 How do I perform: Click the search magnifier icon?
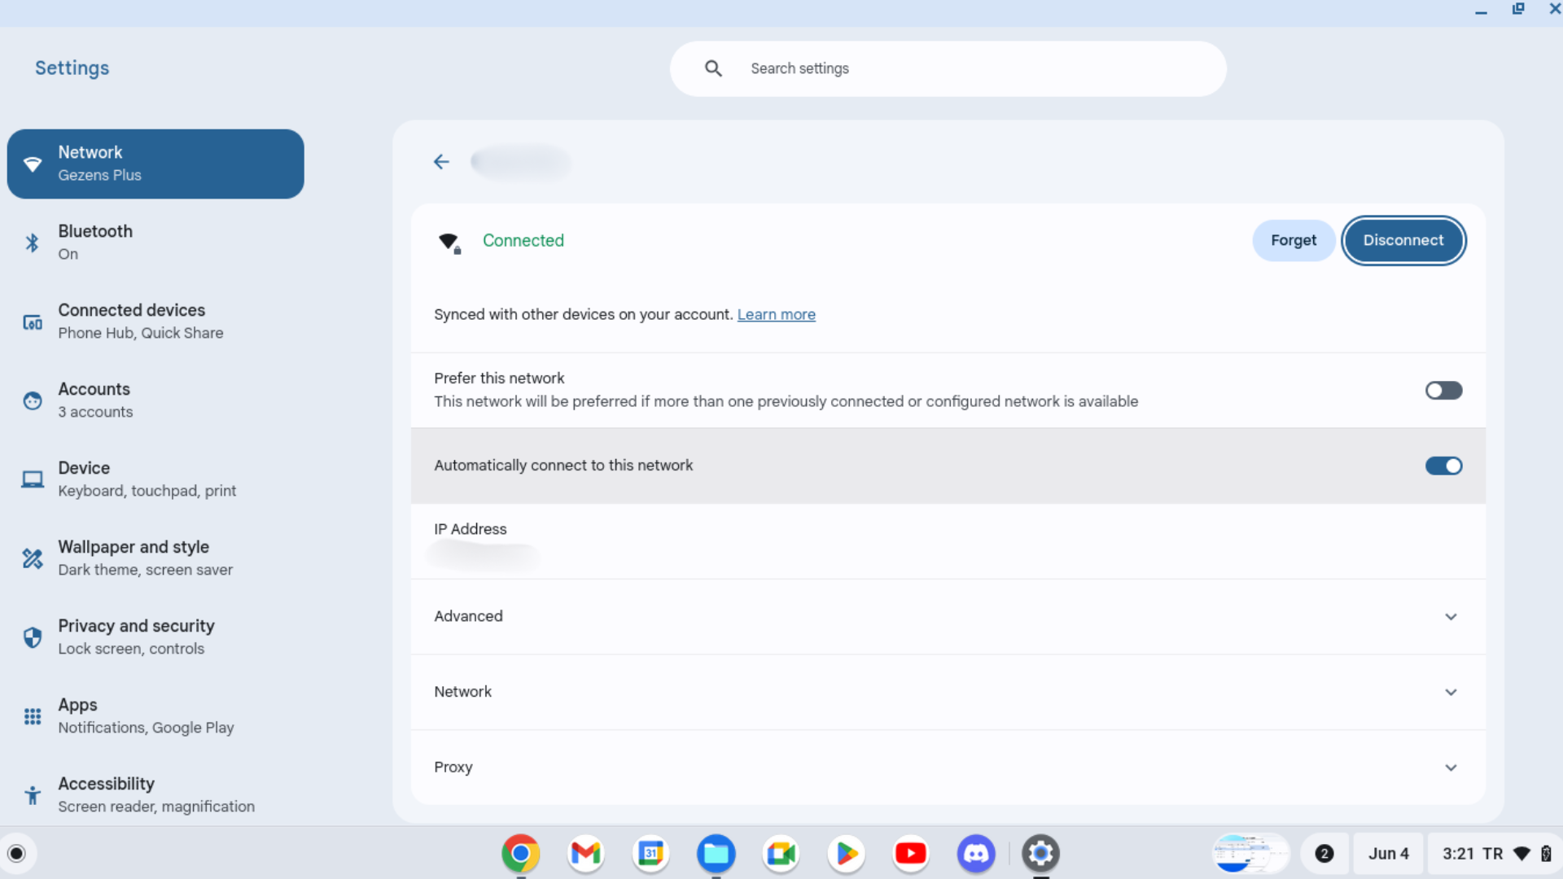tap(713, 68)
